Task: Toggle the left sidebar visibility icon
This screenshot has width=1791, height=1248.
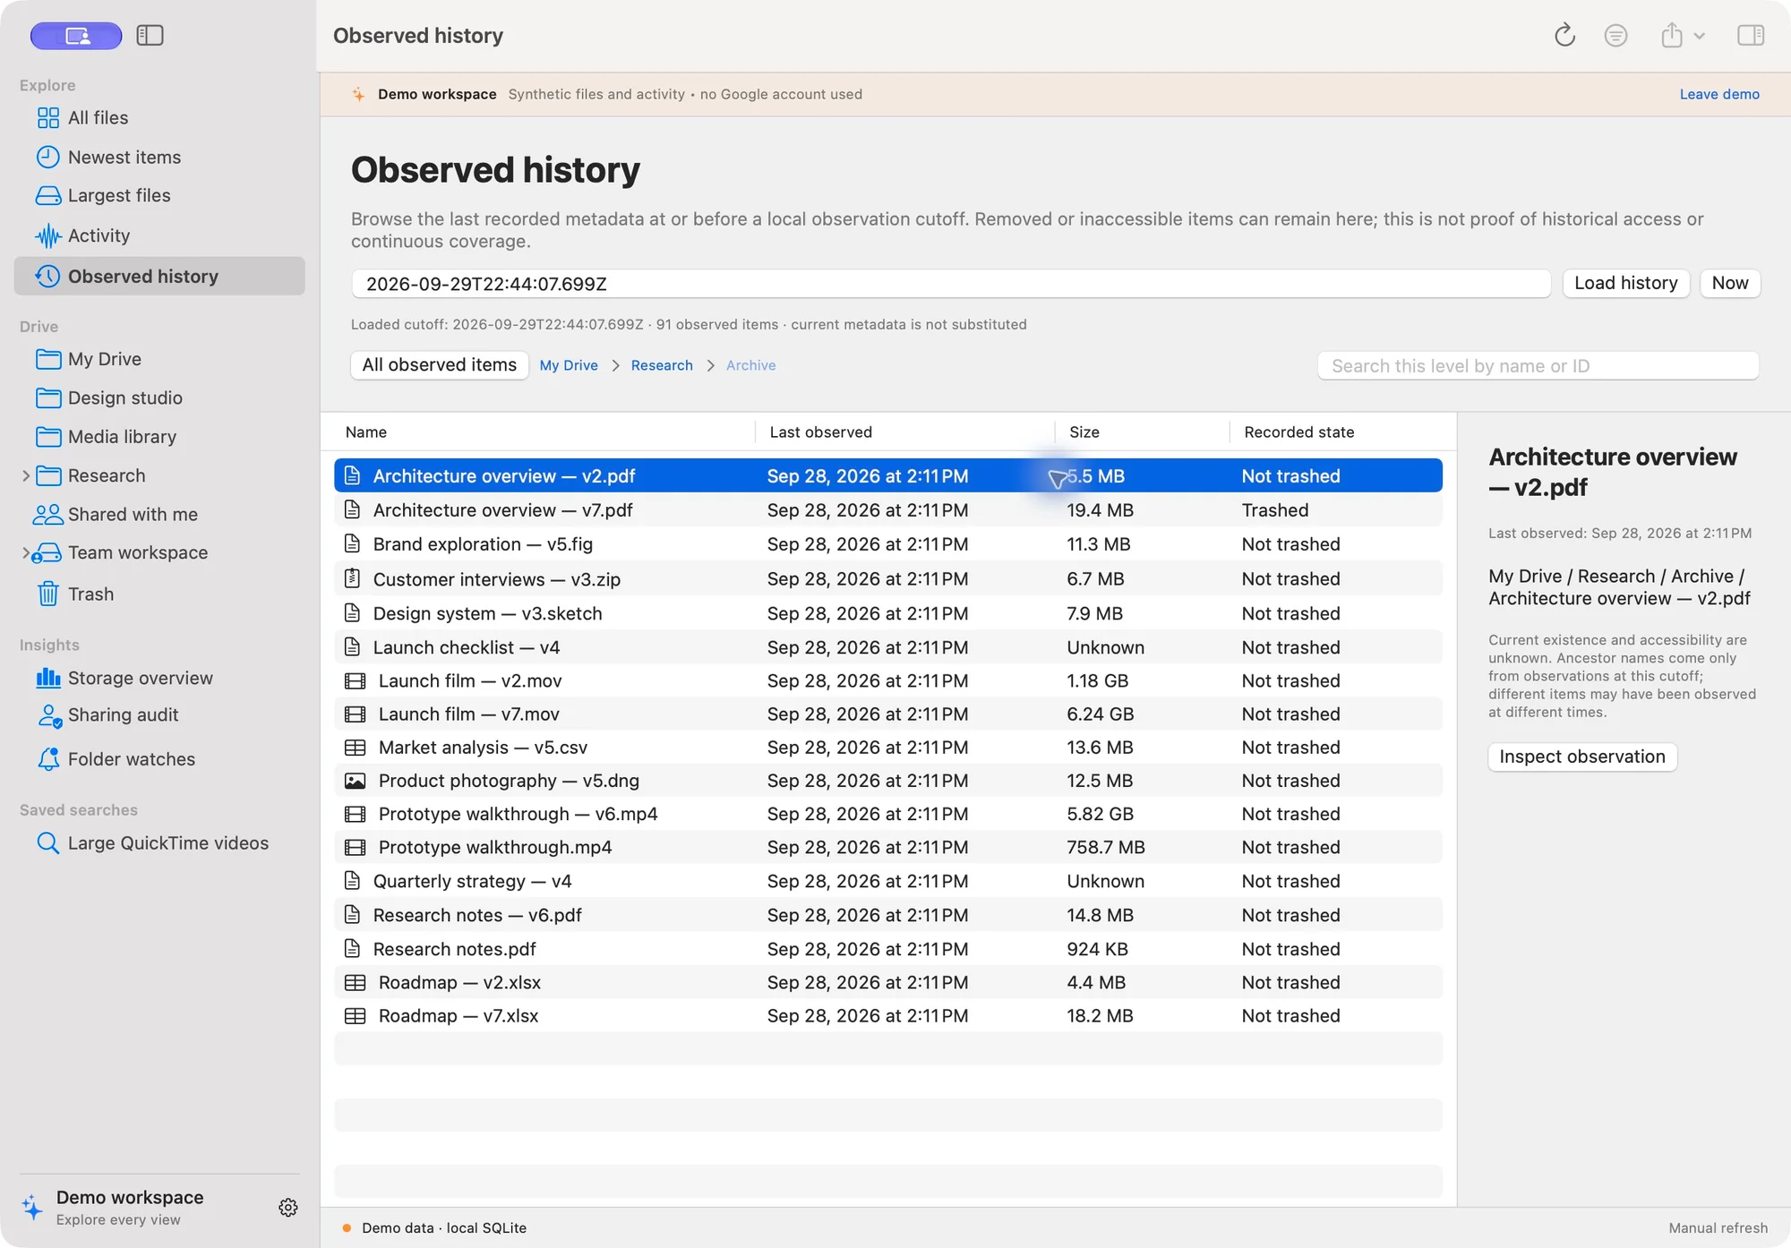Action: tap(150, 36)
